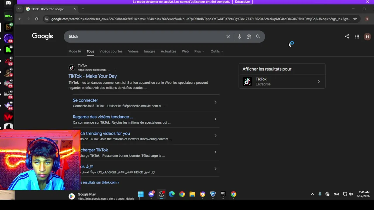Open File Explorer from taskbar
Image resolution: width=374 pixels, height=210 pixels.
(x=192, y=194)
